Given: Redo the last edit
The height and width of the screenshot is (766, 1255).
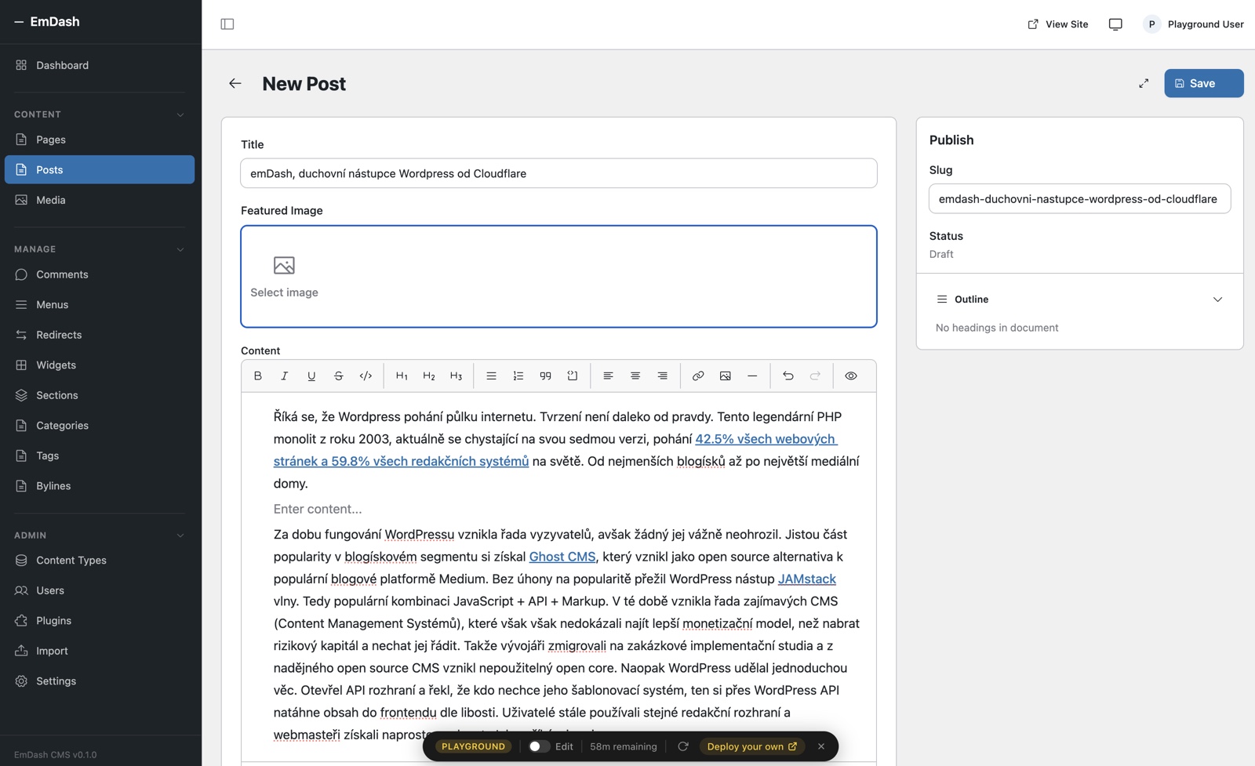Looking at the screenshot, I should 816,376.
